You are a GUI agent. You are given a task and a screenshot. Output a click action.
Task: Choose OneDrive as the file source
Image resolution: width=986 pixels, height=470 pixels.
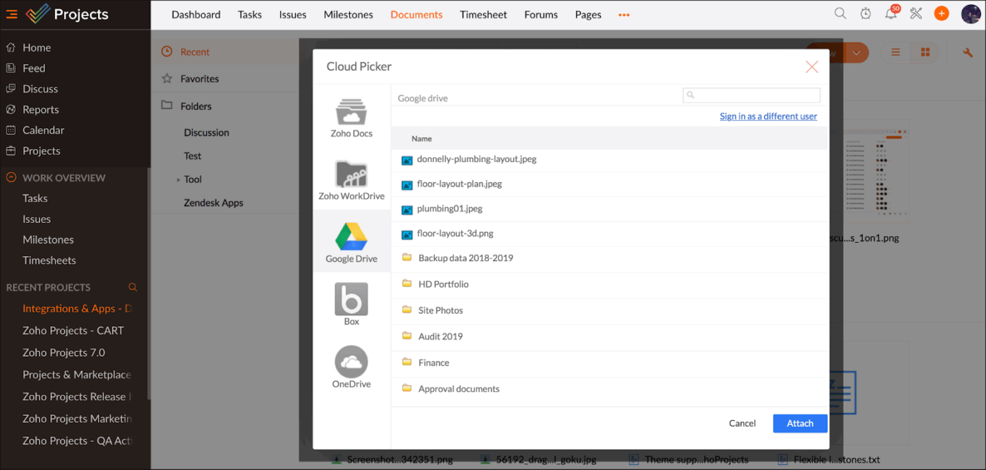point(351,367)
